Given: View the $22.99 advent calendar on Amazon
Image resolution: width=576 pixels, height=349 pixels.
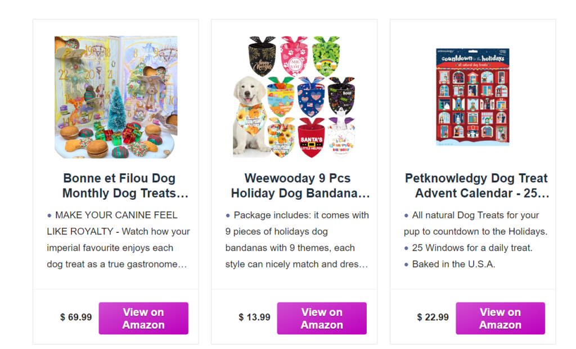Looking at the screenshot, I should tap(500, 318).
